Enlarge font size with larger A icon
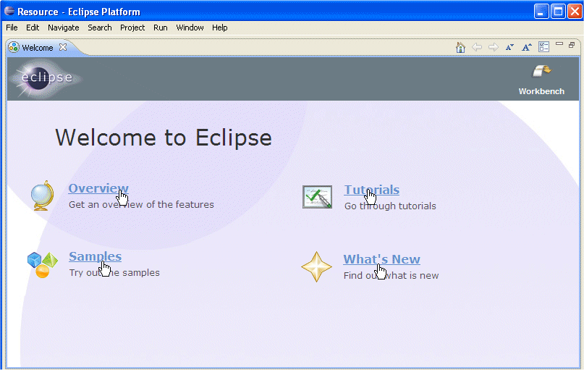The image size is (584, 370). pyautogui.click(x=526, y=47)
